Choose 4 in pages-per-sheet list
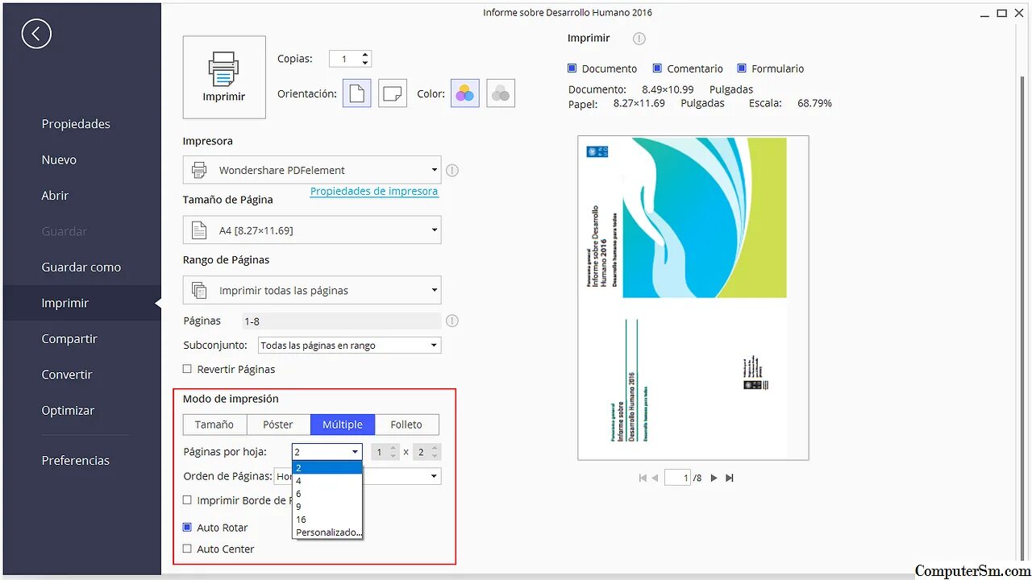Screen dimensions: 1032x580 click(x=327, y=481)
